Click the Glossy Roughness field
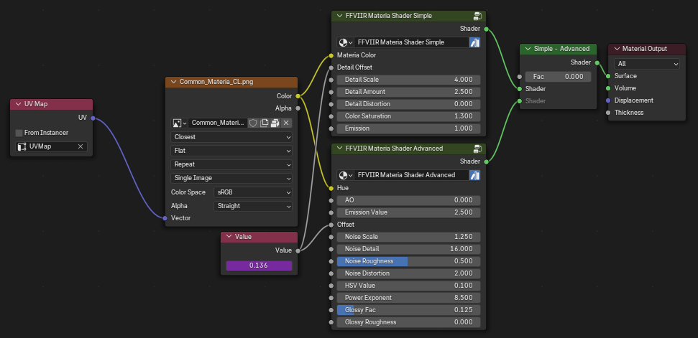The image size is (698, 338). click(x=408, y=322)
